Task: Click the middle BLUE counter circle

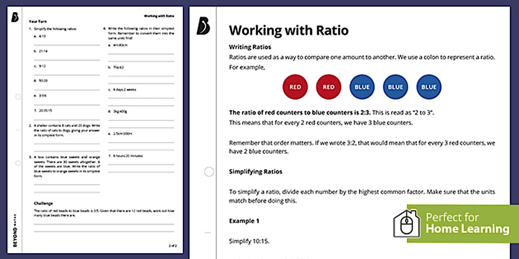Action: [x=395, y=87]
